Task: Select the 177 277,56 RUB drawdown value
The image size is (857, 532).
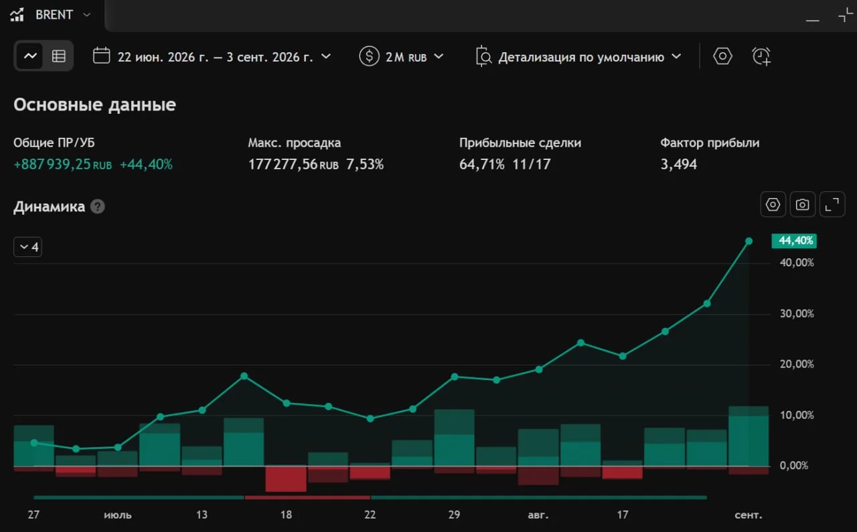Action: click(293, 164)
